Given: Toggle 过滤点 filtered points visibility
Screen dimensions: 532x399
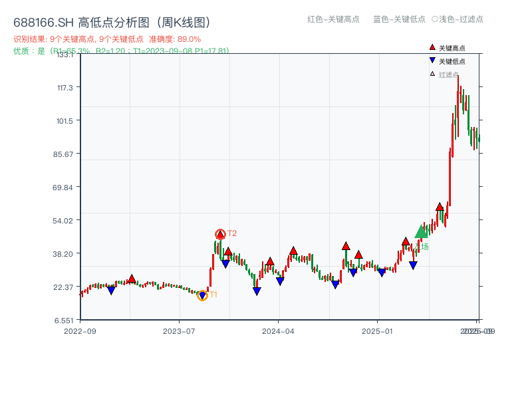Looking at the screenshot, I should 447,73.
